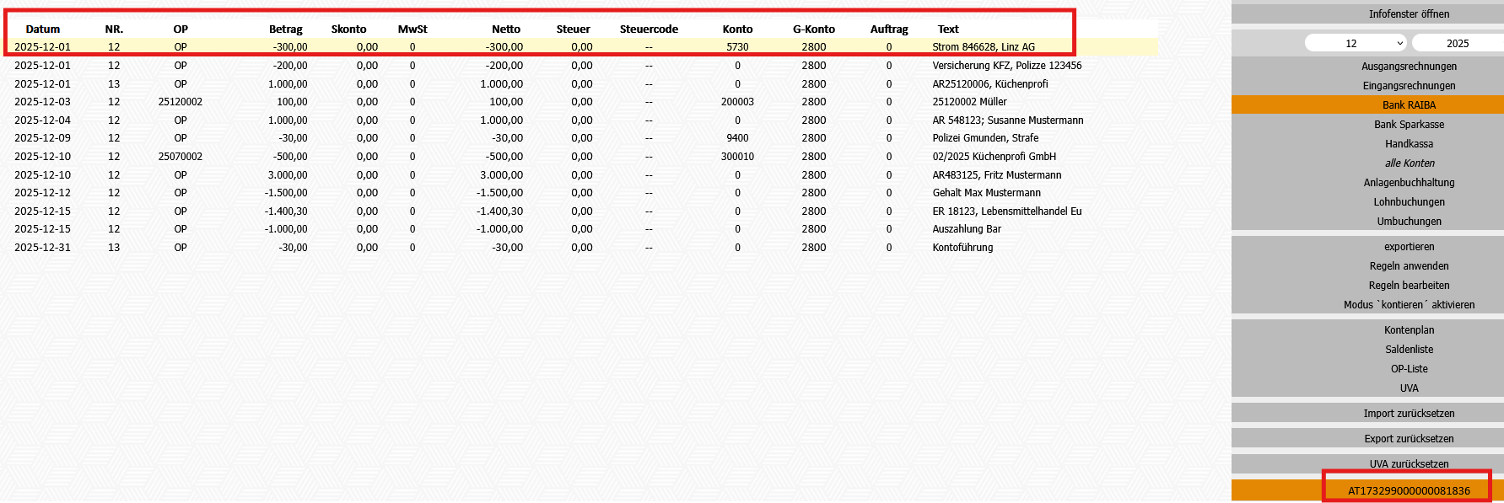This screenshot has height=503, width=1504.
Task: Click 'Regeln anwenden'
Action: point(1409,266)
